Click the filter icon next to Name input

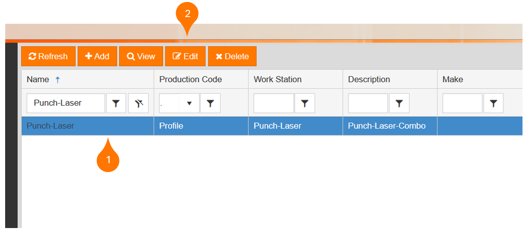point(116,103)
